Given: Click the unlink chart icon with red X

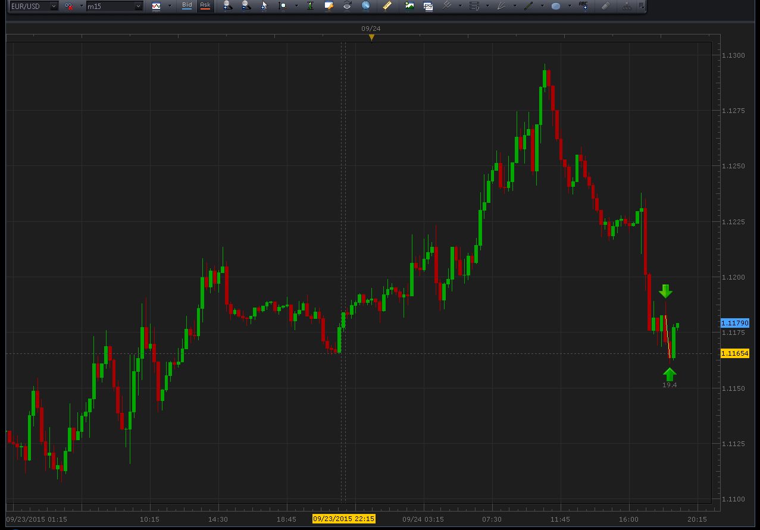Looking at the screenshot, I should tap(69, 6).
